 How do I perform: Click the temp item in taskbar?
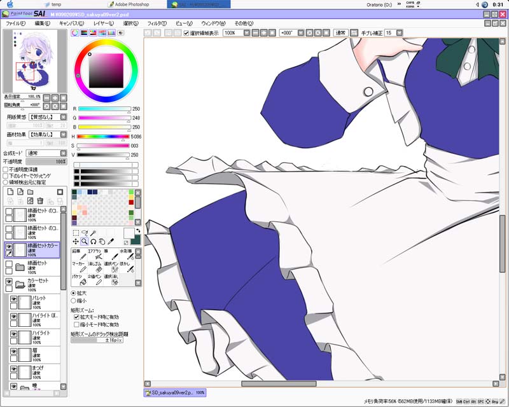[x=53, y=4]
